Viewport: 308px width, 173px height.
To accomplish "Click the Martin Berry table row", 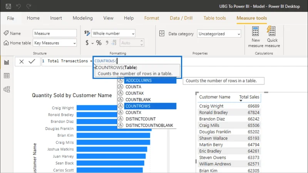I will click(x=229, y=145).
